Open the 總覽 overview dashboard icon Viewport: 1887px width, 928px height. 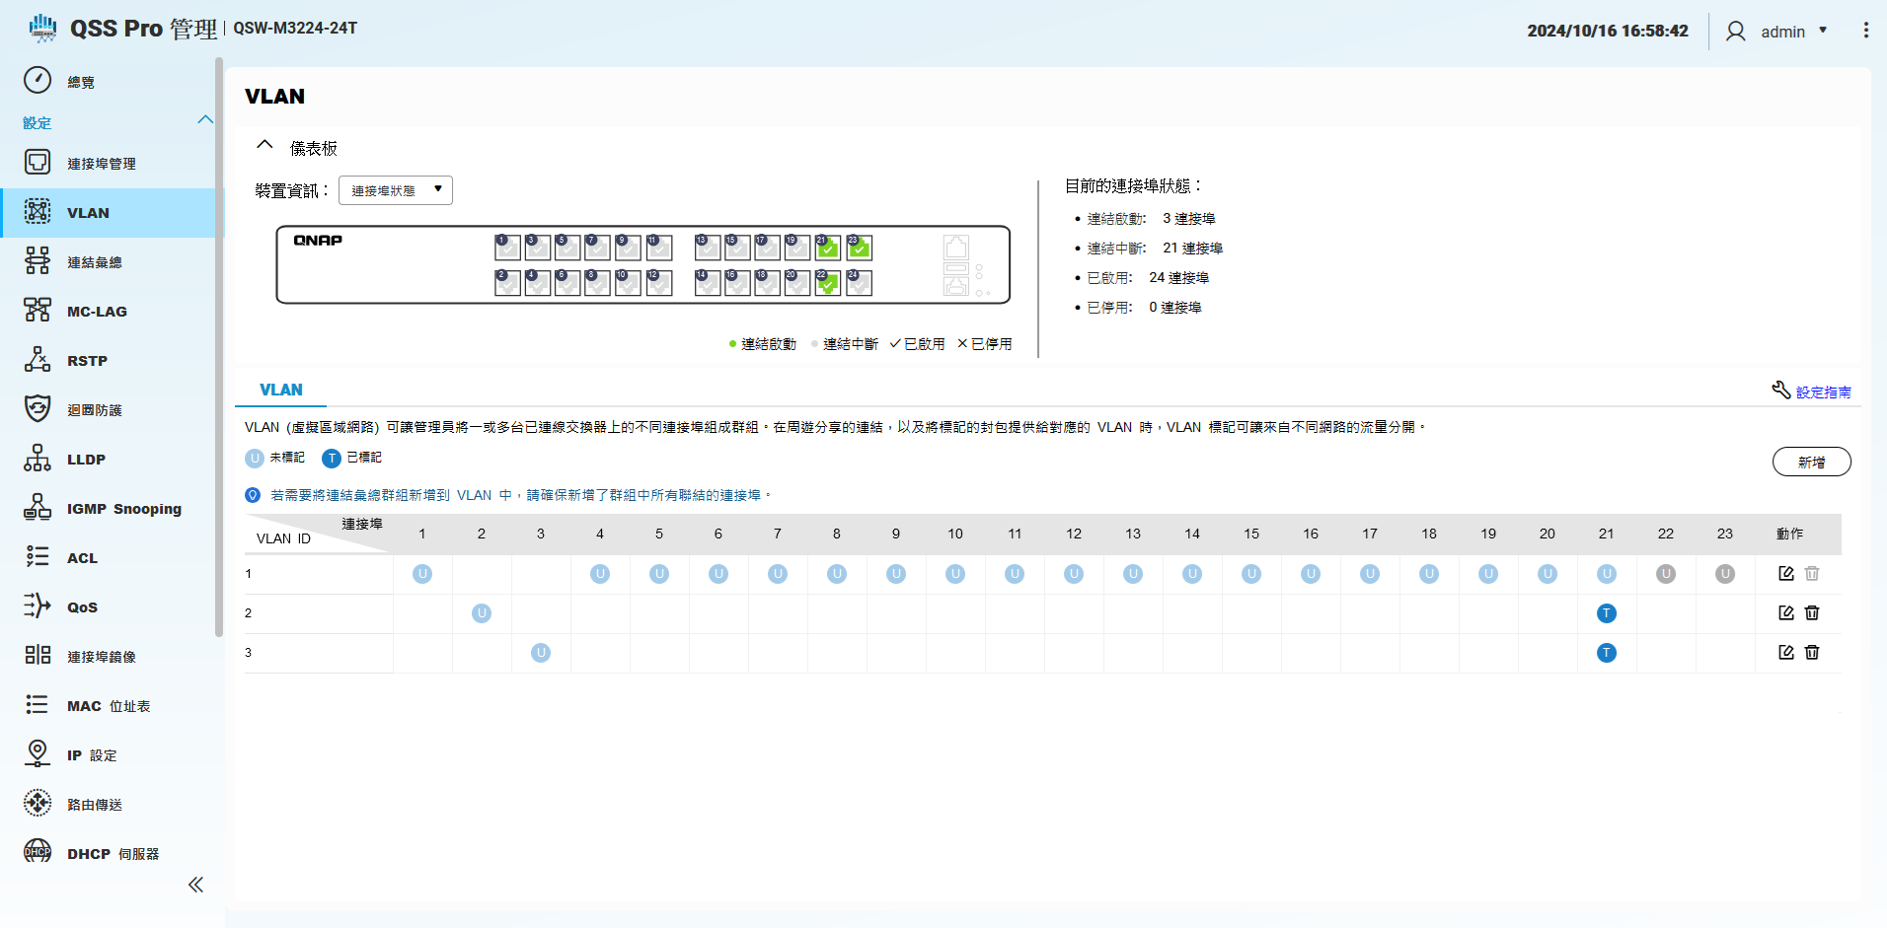[38, 80]
